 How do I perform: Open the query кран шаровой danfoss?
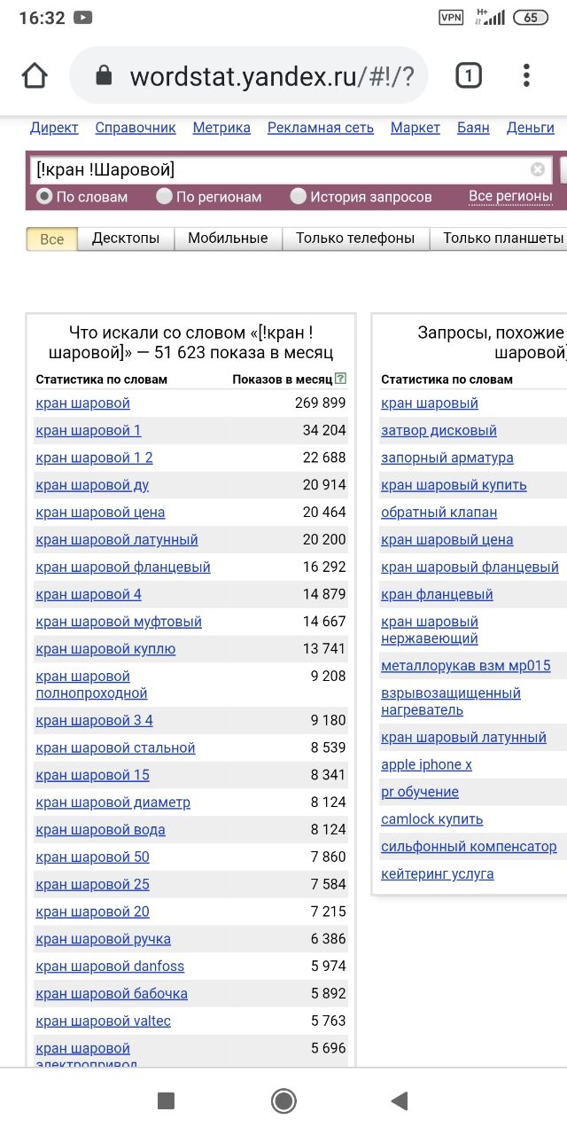(110, 967)
